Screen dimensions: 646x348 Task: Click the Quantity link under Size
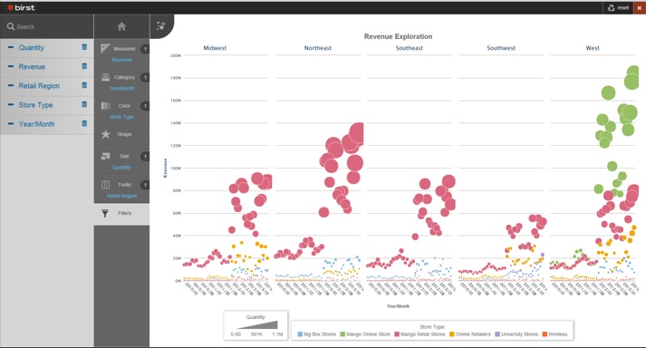coord(122,167)
